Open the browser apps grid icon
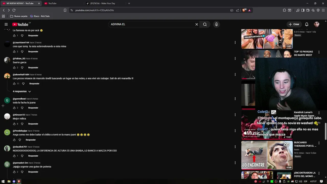327x184 pixels. pos(3,16)
